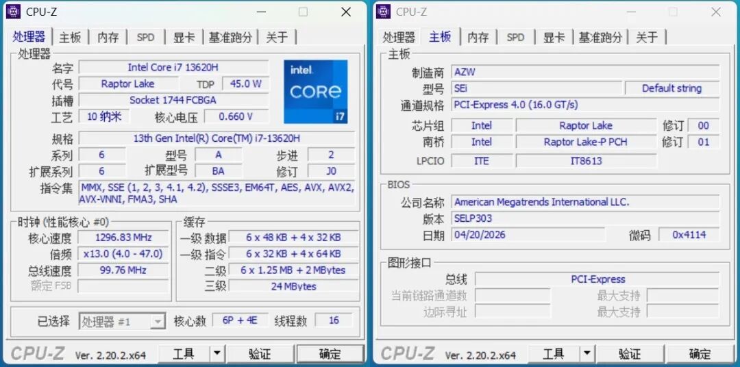This screenshot has width=740, height=367.
Task: Click the IT8613 LPCIO value
Action: (x=586, y=161)
